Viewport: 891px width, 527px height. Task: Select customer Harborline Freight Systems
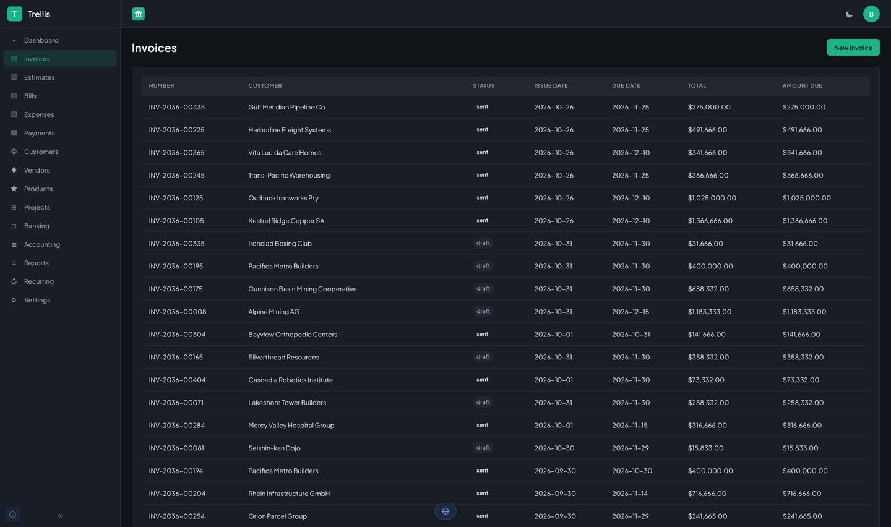(290, 130)
